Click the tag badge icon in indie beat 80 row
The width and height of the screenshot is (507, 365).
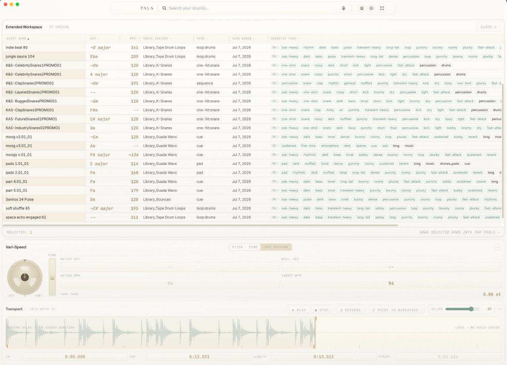tap(275, 48)
